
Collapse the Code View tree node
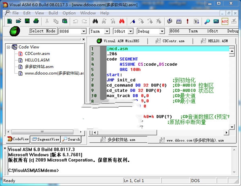click(x=8, y=47)
